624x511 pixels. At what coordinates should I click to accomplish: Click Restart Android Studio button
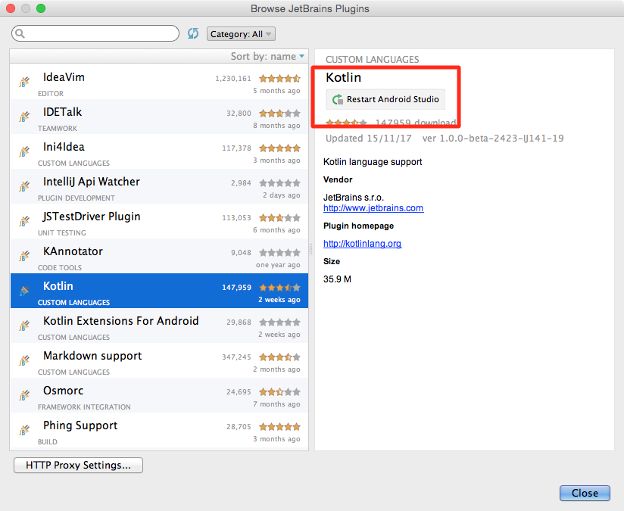385,99
